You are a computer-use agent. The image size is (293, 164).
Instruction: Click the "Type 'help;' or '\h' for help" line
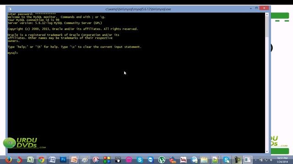click(x=74, y=47)
